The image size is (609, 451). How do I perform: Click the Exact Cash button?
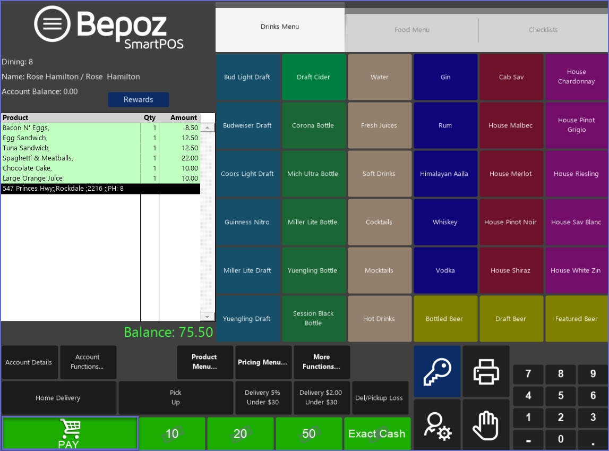tap(377, 433)
